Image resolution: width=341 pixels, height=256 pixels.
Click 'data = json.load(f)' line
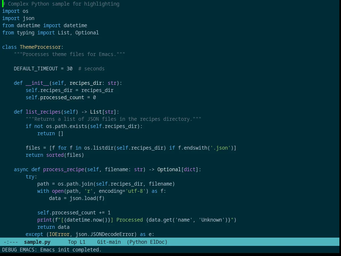click(x=77, y=198)
